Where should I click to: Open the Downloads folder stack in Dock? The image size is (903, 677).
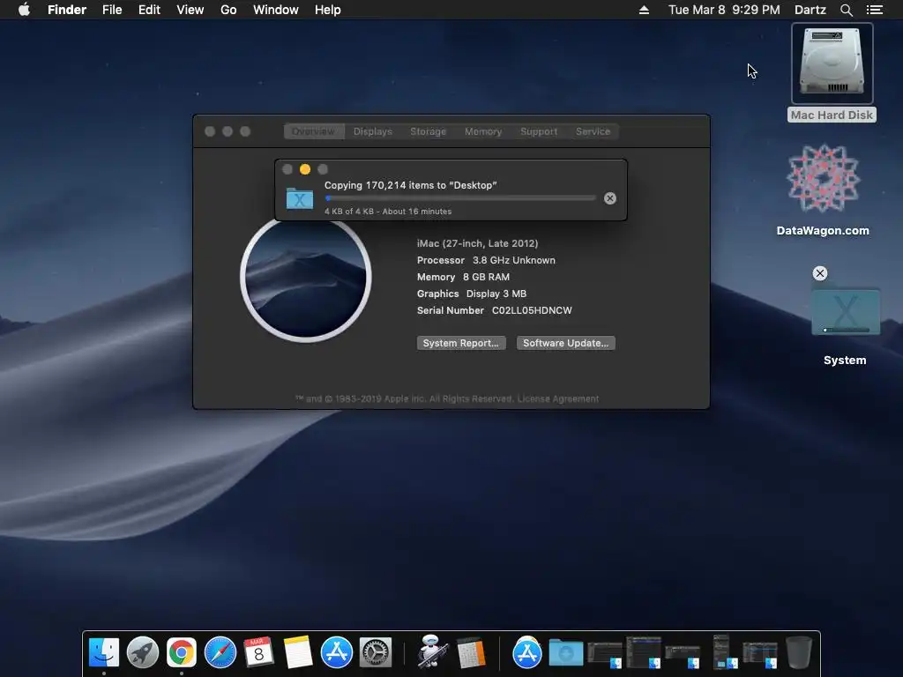coord(565,653)
